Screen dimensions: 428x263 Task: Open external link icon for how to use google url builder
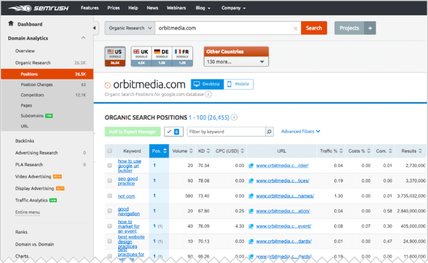(x=251, y=165)
